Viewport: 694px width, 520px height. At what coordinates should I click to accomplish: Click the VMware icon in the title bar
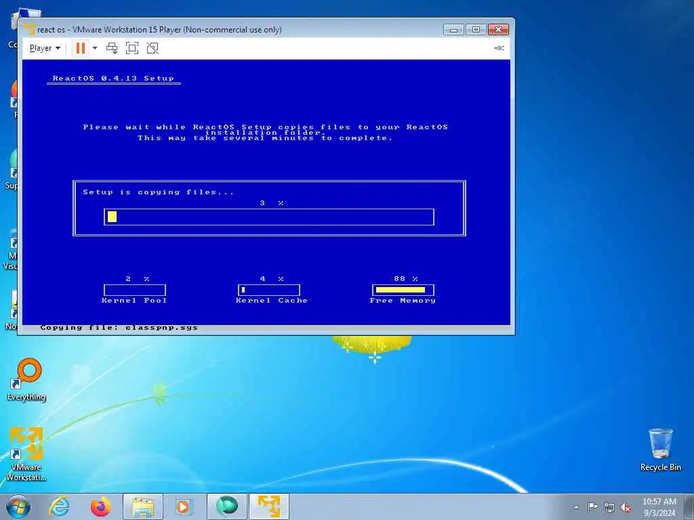coord(29,28)
